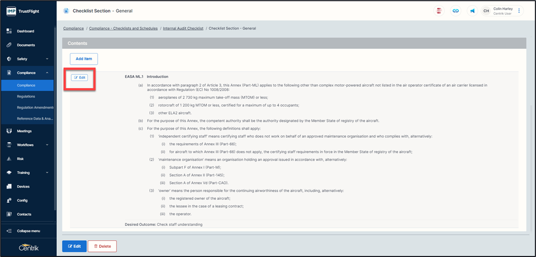The image size is (536, 257).
Task: Open the three-dot user options menu
Action: [519, 11]
